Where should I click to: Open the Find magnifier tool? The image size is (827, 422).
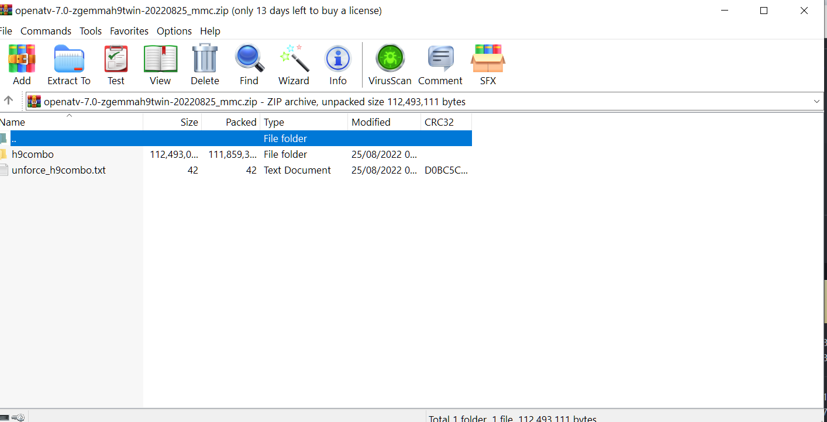pos(249,59)
